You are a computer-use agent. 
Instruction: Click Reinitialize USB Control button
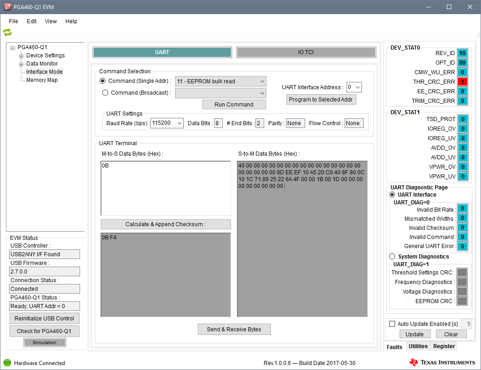(44, 319)
